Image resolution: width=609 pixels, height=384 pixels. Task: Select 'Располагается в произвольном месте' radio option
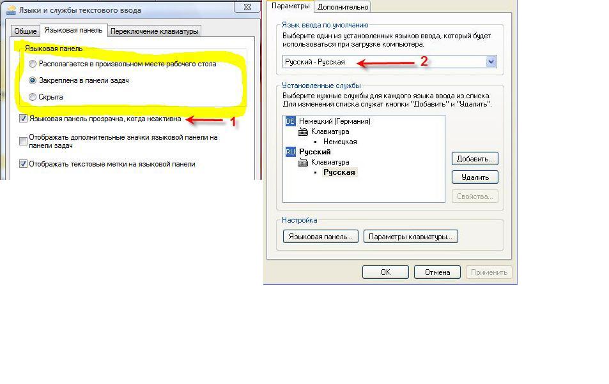click(33, 64)
